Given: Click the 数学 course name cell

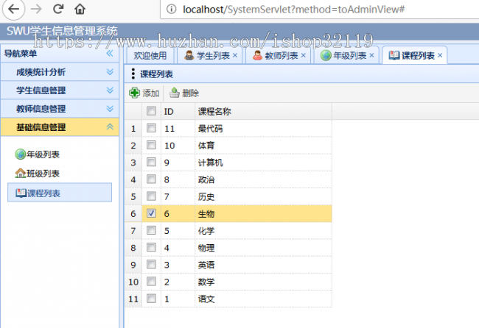Looking at the screenshot, I should point(263,282).
